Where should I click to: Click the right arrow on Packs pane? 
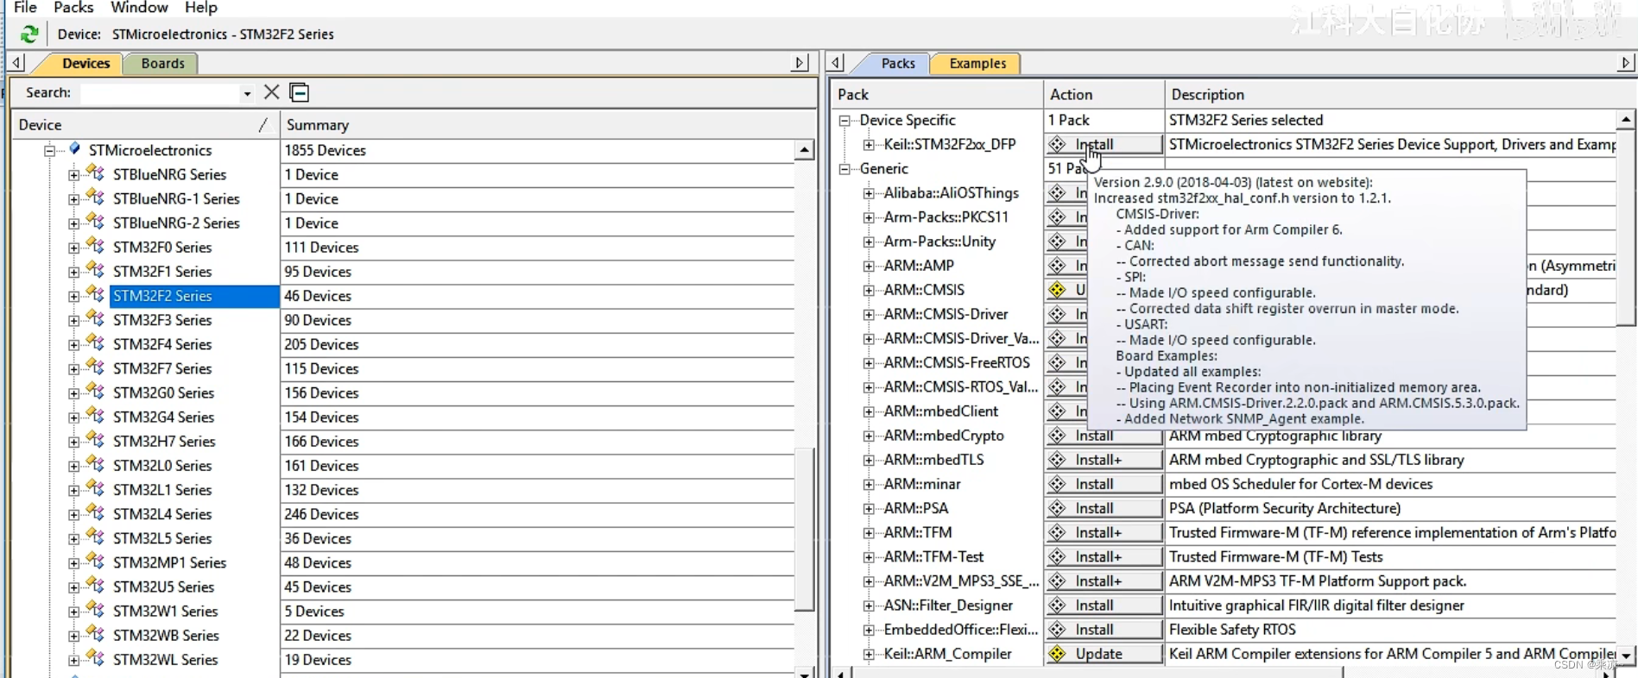click(1626, 63)
